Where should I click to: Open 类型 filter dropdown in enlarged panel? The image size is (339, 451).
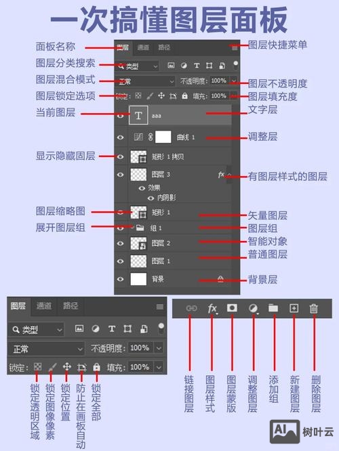[36, 329]
